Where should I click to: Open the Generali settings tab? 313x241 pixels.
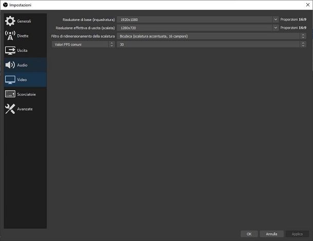point(25,21)
